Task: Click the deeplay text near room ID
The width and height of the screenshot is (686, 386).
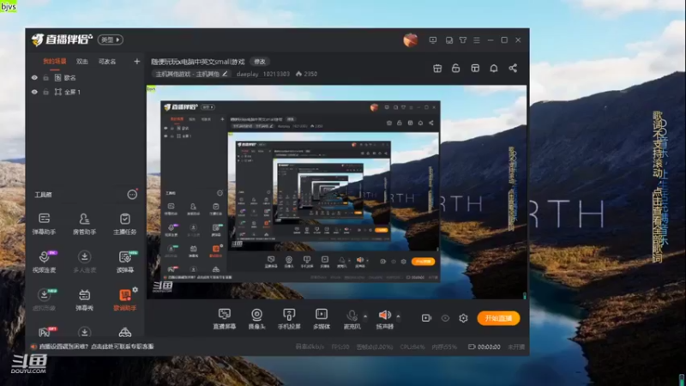Action: [247, 74]
